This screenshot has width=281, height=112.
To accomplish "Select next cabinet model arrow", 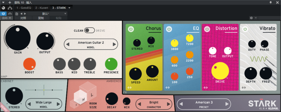I will pos(58,104).
